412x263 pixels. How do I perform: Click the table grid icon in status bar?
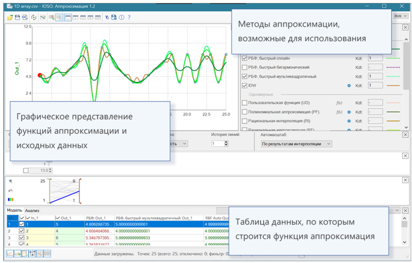(47, 254)
